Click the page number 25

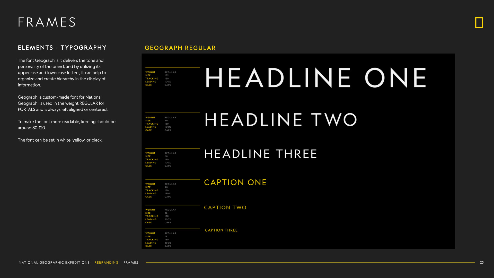pyautogui.click(x=482, y=263)
